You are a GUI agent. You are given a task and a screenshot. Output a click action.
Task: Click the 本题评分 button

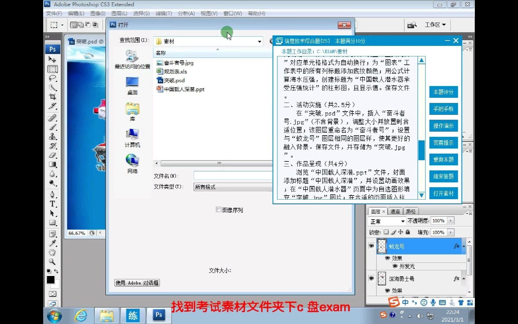(x=443, y=92)
